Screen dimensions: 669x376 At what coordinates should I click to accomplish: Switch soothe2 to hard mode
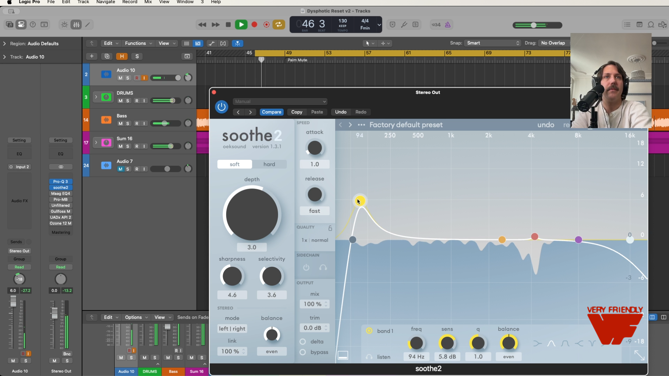(269, 164)
